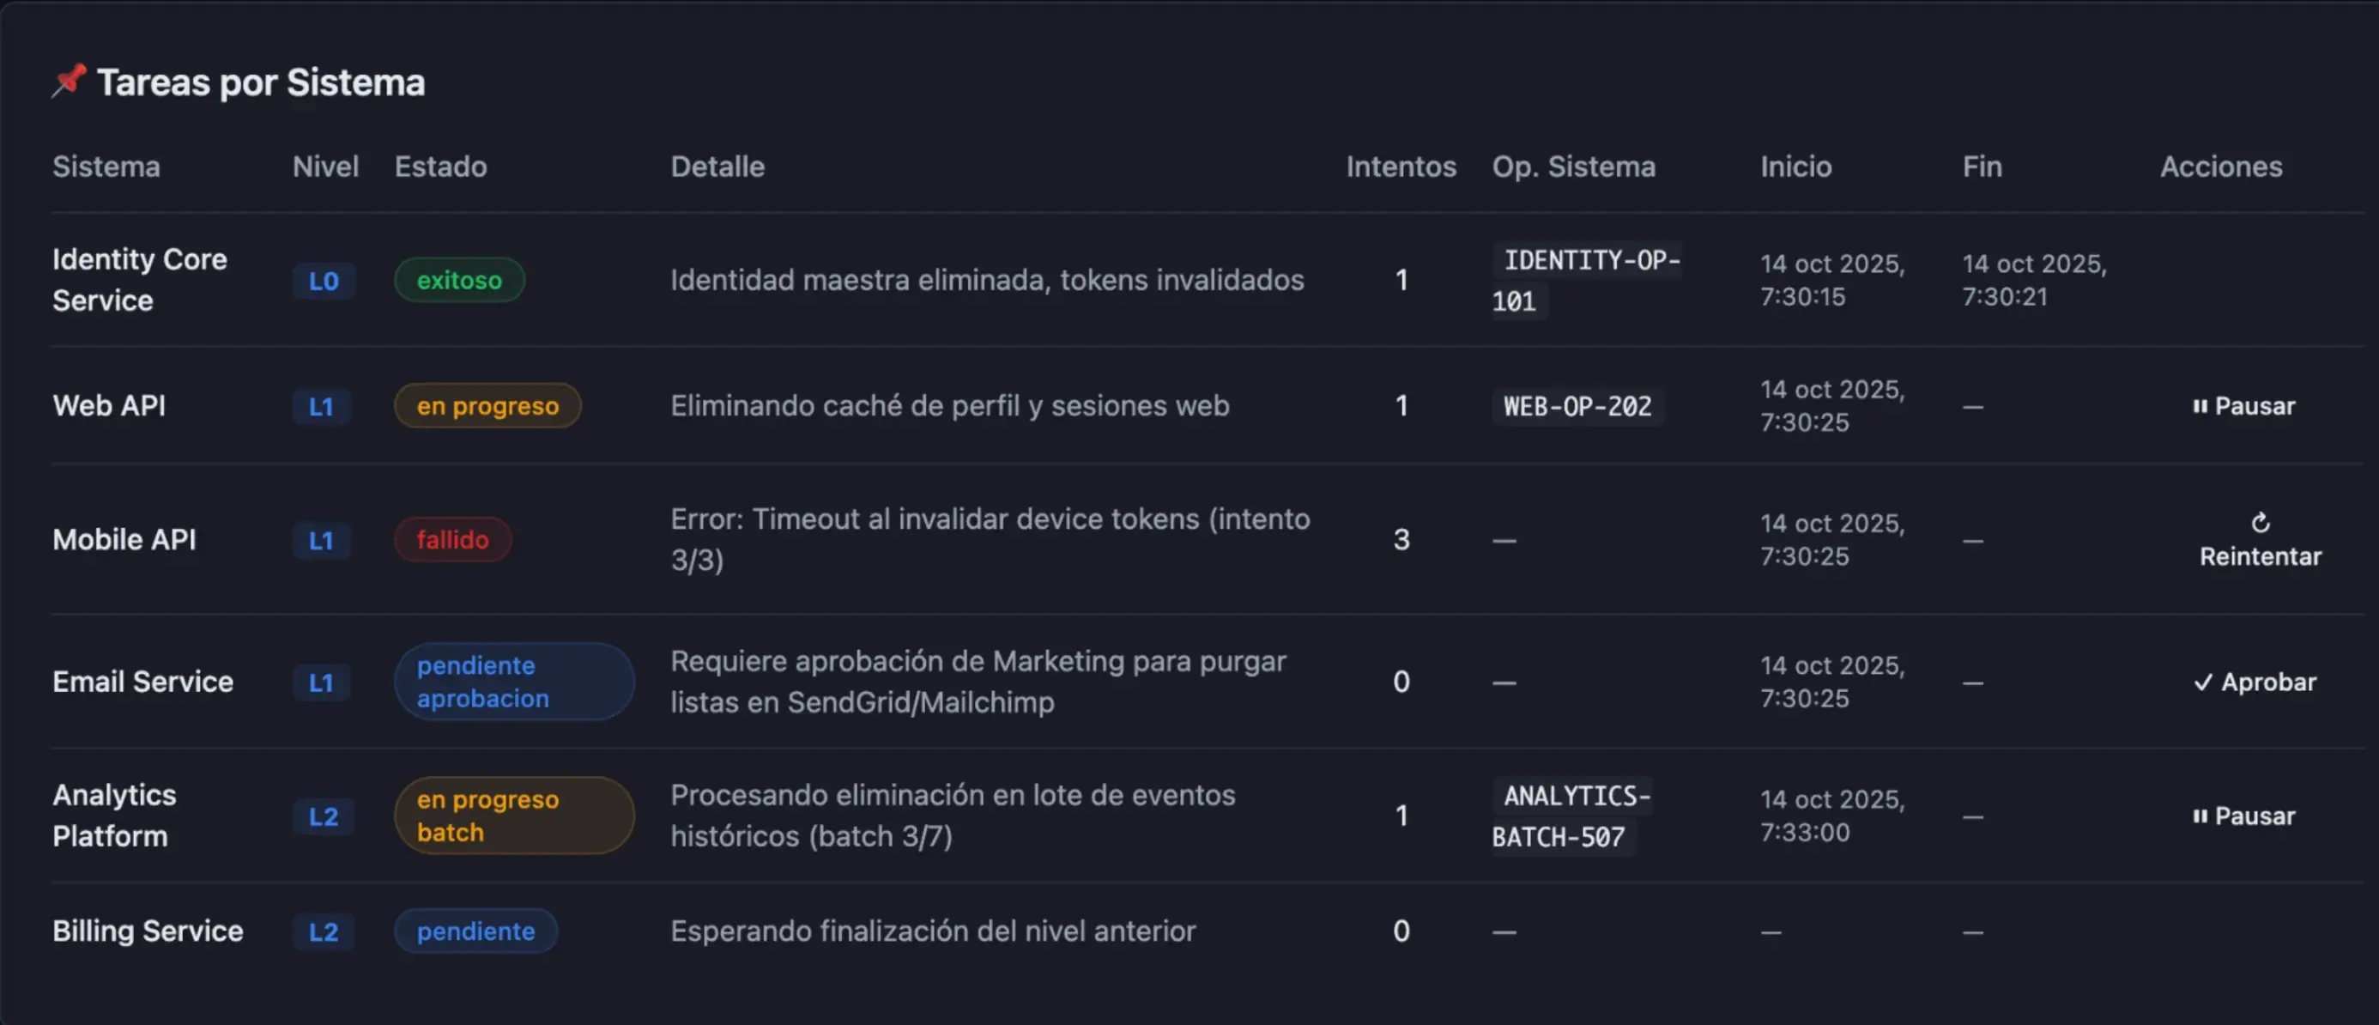The image size is (2379, 1025).
Task: Select the Identity Core Service row name
Action: [x=139, y=280]
